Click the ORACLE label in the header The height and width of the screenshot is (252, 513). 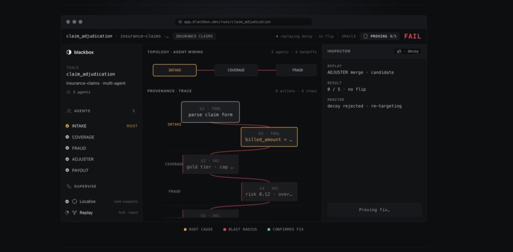click(349, 36)
